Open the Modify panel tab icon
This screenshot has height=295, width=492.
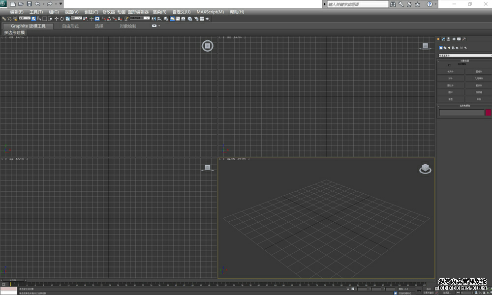click(x=443, y=39)
